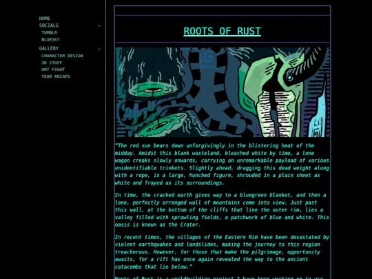This screenshot has width=372, height=279.
Task: Open the GALLERY menu item
Action: (x=49, y=48)
